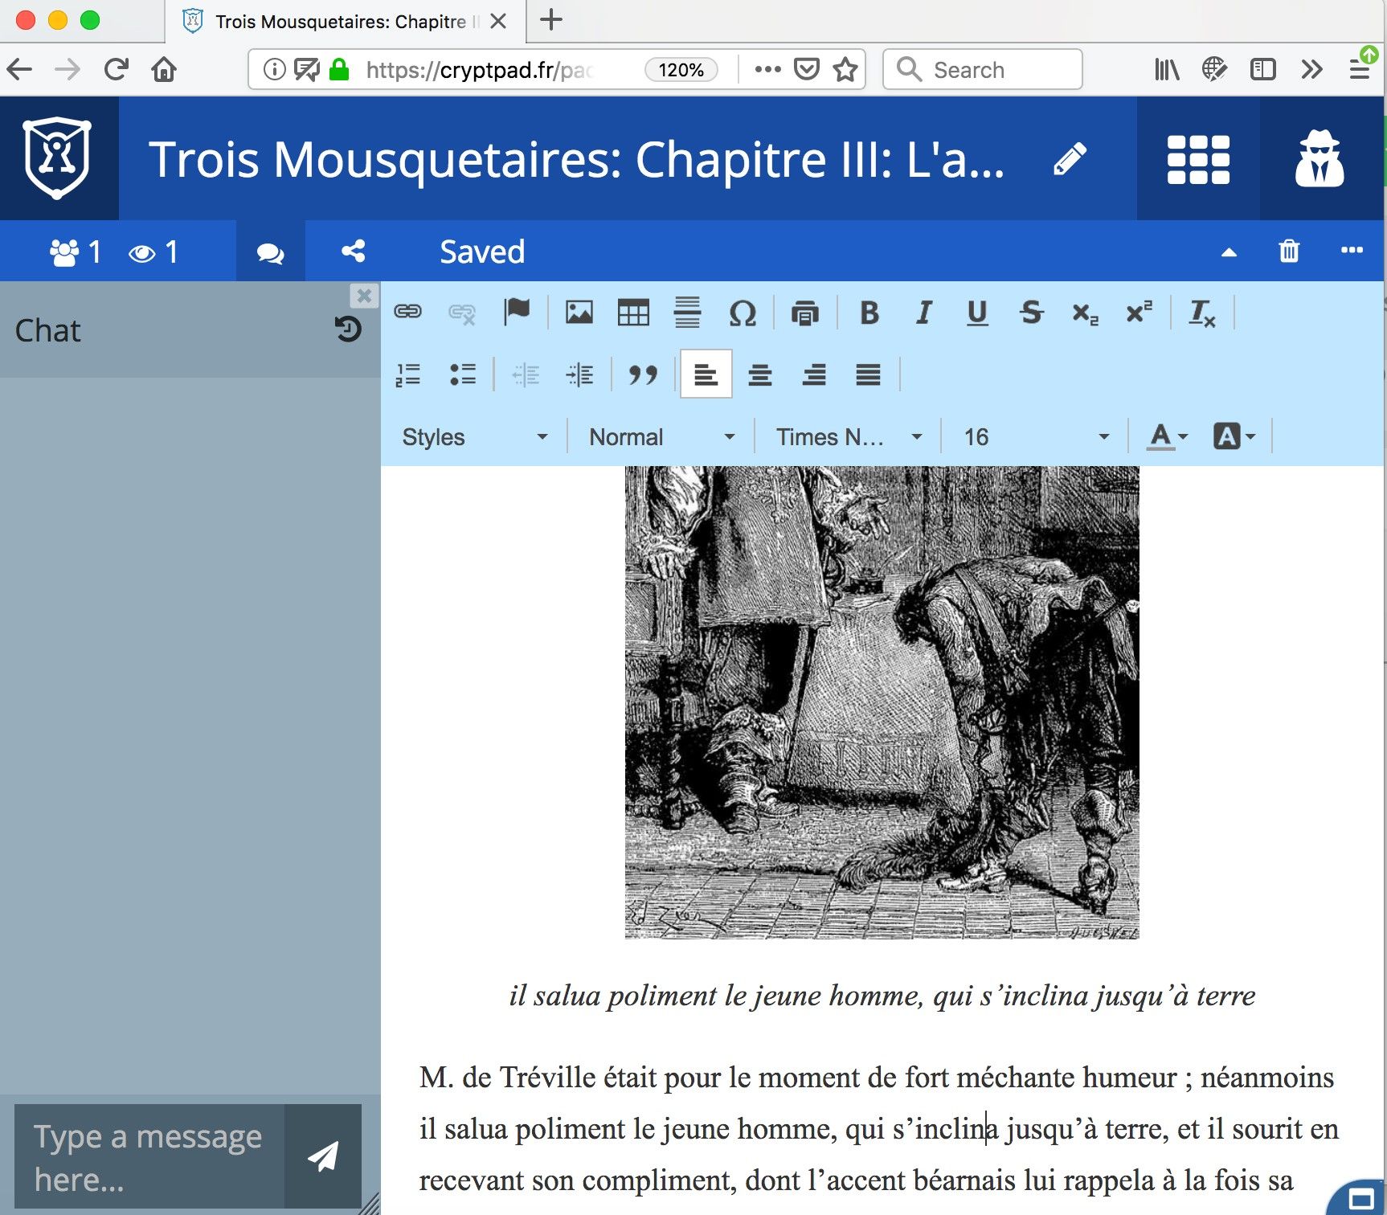Viewport: 1387px width, 1215px height.
Task: Open the font size 16 dropdown
Action: click(1036, 436)
